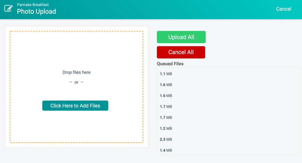Select the queued file sized 1.2 MB
Screen dimensions: 302x163
click(229, 128)
